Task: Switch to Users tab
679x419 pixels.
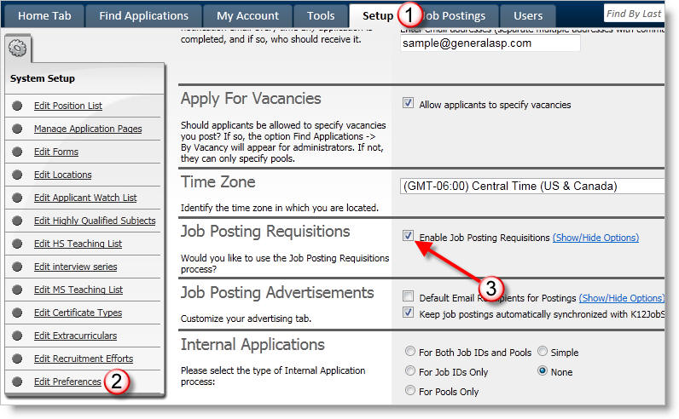Action: click(x=528, y=16)
